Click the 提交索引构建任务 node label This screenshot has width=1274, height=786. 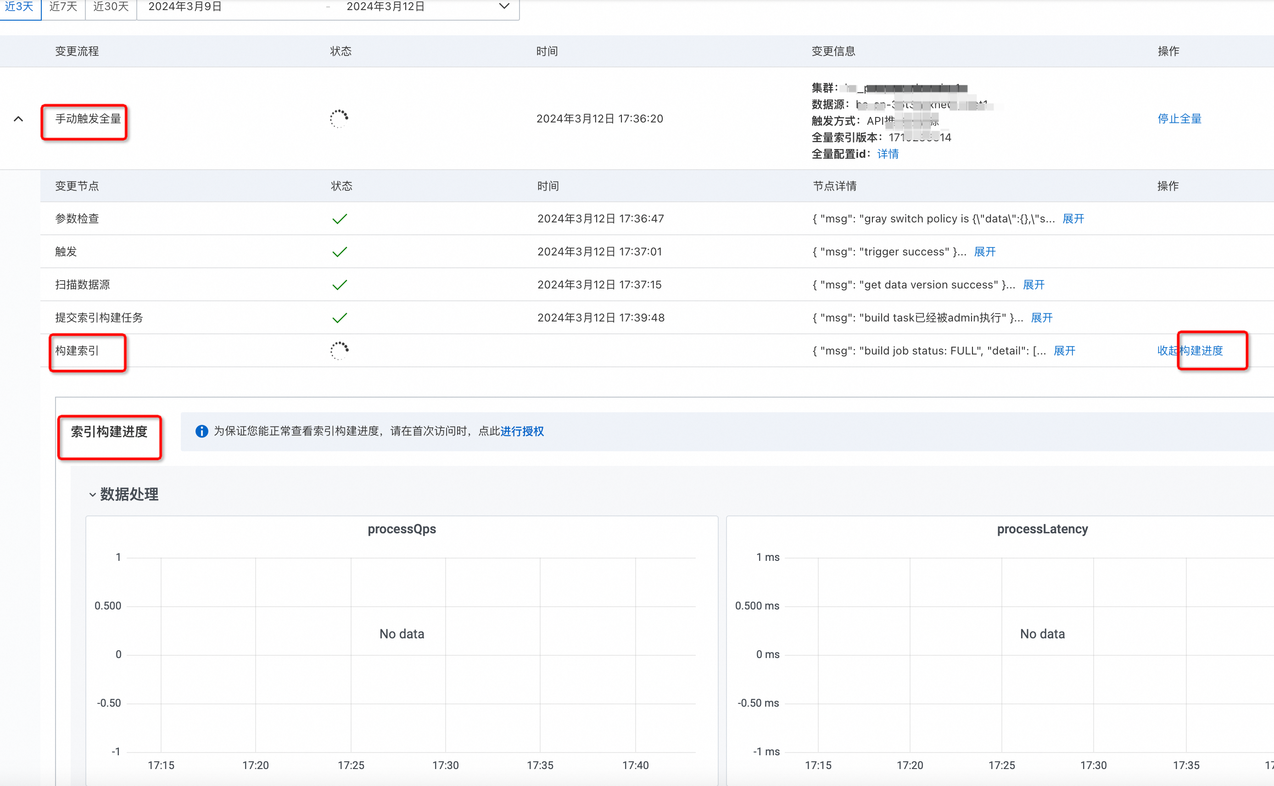(x=99, y=318)
